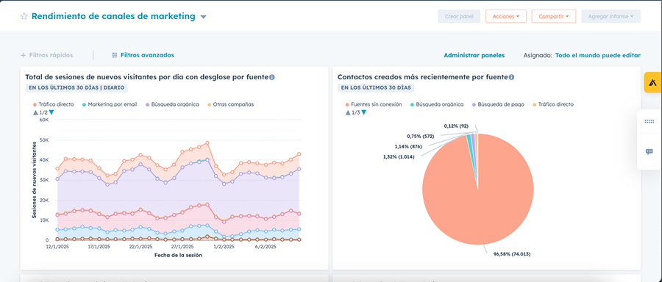Click the sessions report title
The width and height of the screenshot is (662, 282).
pyautogui.click(x=147, y=77)
